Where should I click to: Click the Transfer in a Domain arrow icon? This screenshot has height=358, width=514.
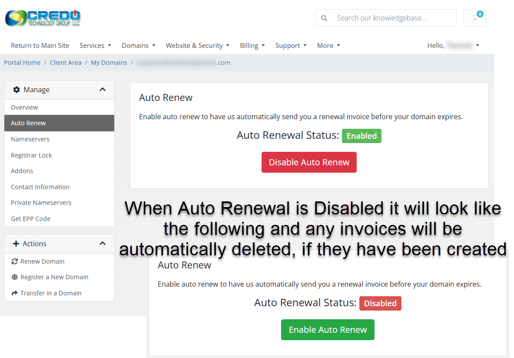click(15, 293)
